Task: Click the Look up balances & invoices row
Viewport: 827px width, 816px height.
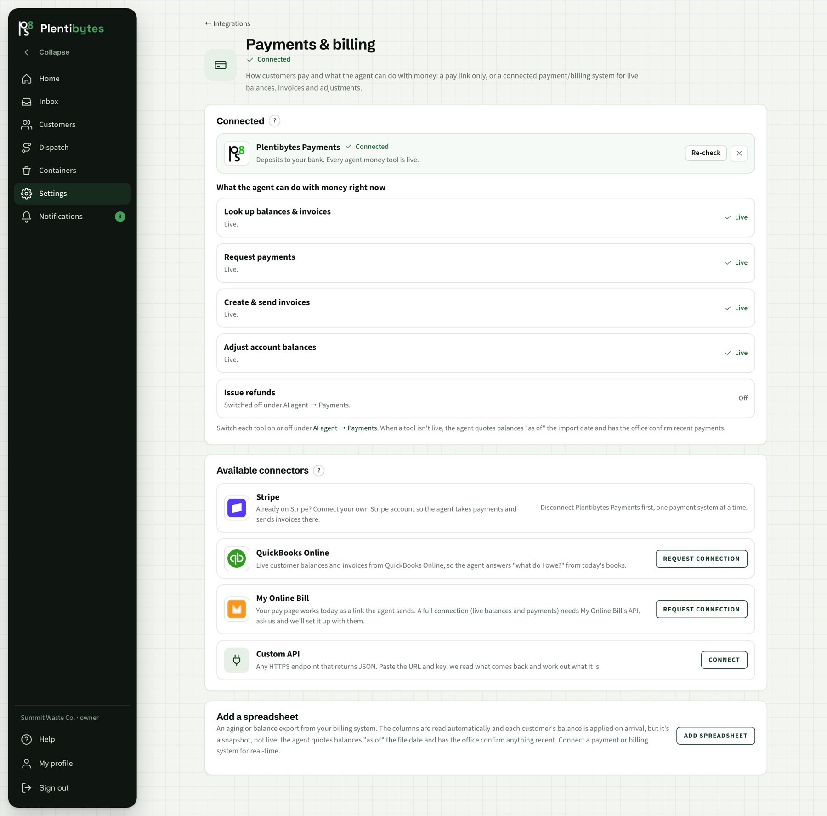Action: click(486, 217)
